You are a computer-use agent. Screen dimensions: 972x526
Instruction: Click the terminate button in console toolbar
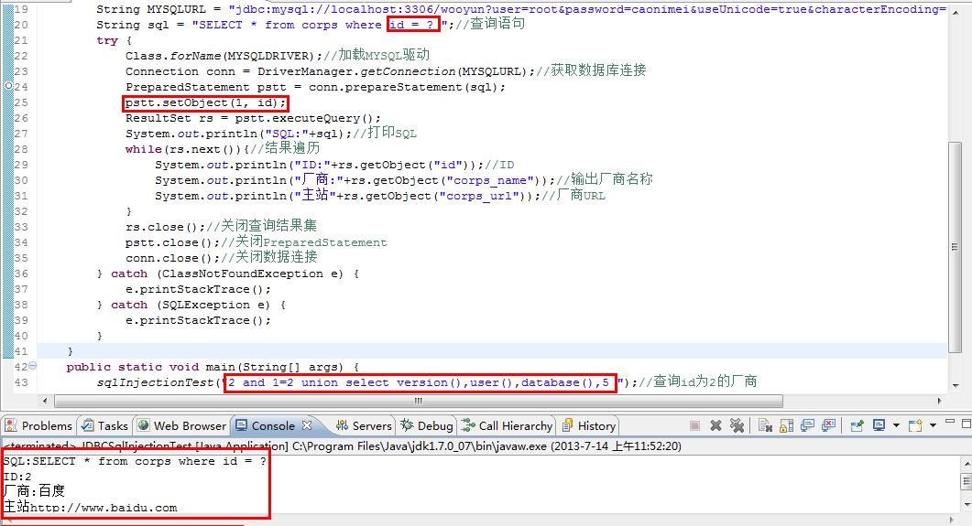[695, 425]
